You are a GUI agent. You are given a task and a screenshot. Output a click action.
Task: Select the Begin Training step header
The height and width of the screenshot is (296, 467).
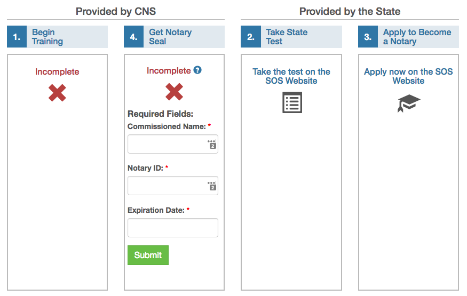click(48, 37)
